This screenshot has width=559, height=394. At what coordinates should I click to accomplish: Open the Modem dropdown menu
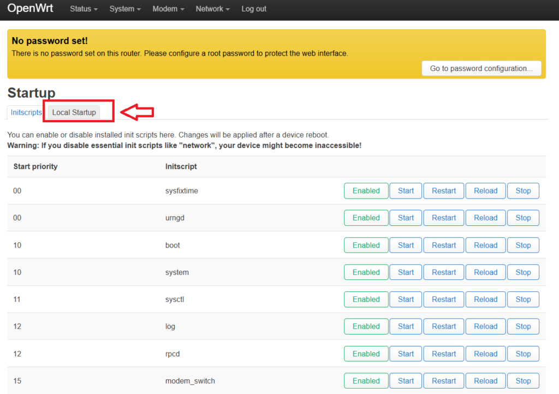[168, 9]
